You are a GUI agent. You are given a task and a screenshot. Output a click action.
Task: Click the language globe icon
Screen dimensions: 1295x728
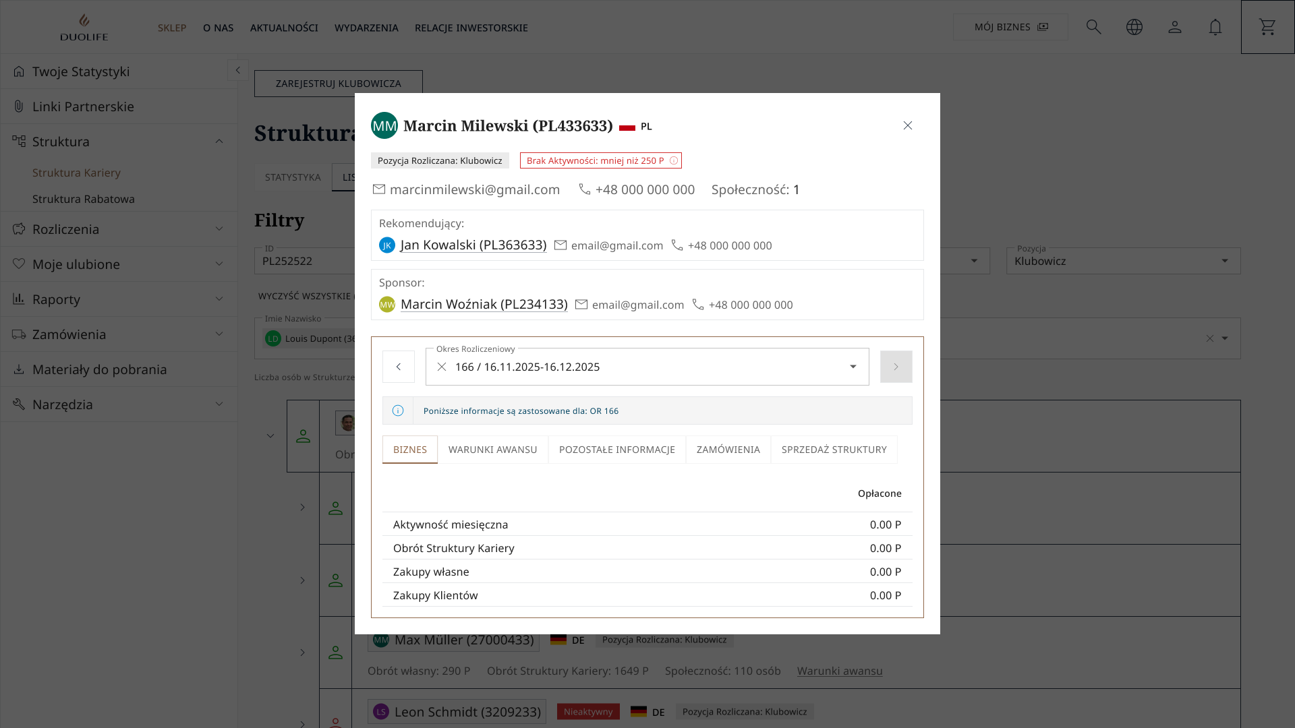tap(1134, 27)
